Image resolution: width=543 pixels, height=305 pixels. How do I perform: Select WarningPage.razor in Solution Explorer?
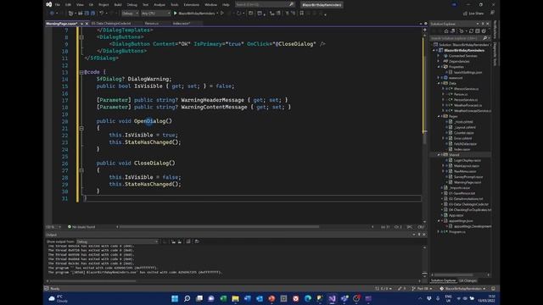pyautogui.click(x=467, y=182)
